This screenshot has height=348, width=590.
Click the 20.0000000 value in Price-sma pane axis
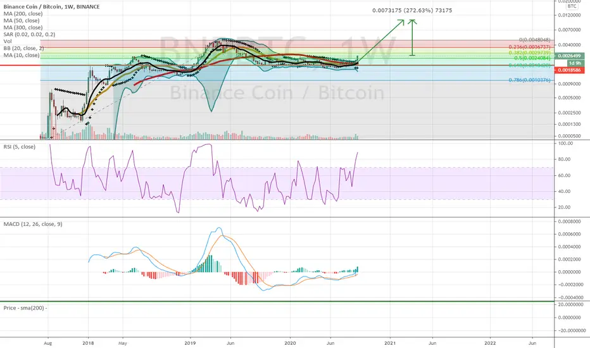point(571,304)
